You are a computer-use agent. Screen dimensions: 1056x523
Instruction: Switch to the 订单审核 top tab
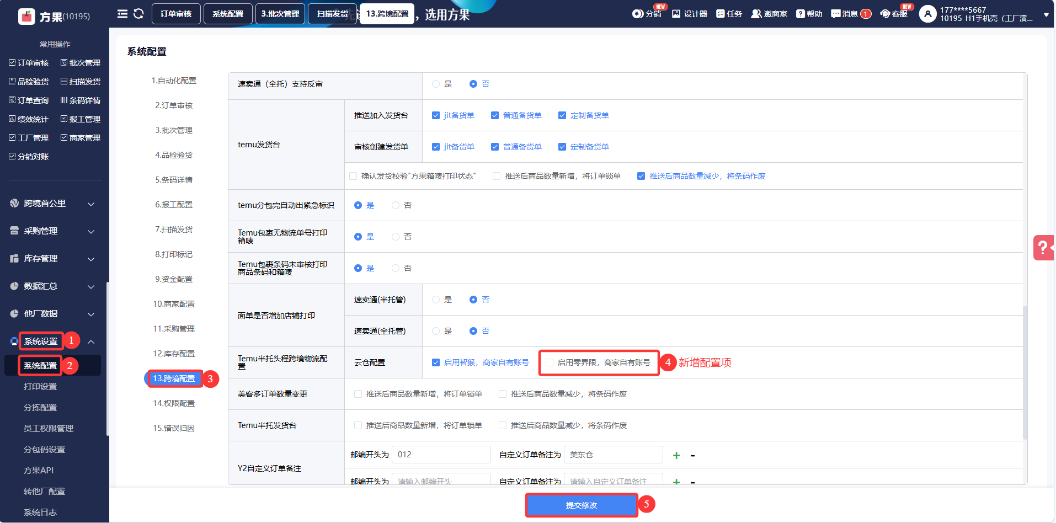click(x=176, y=14)
